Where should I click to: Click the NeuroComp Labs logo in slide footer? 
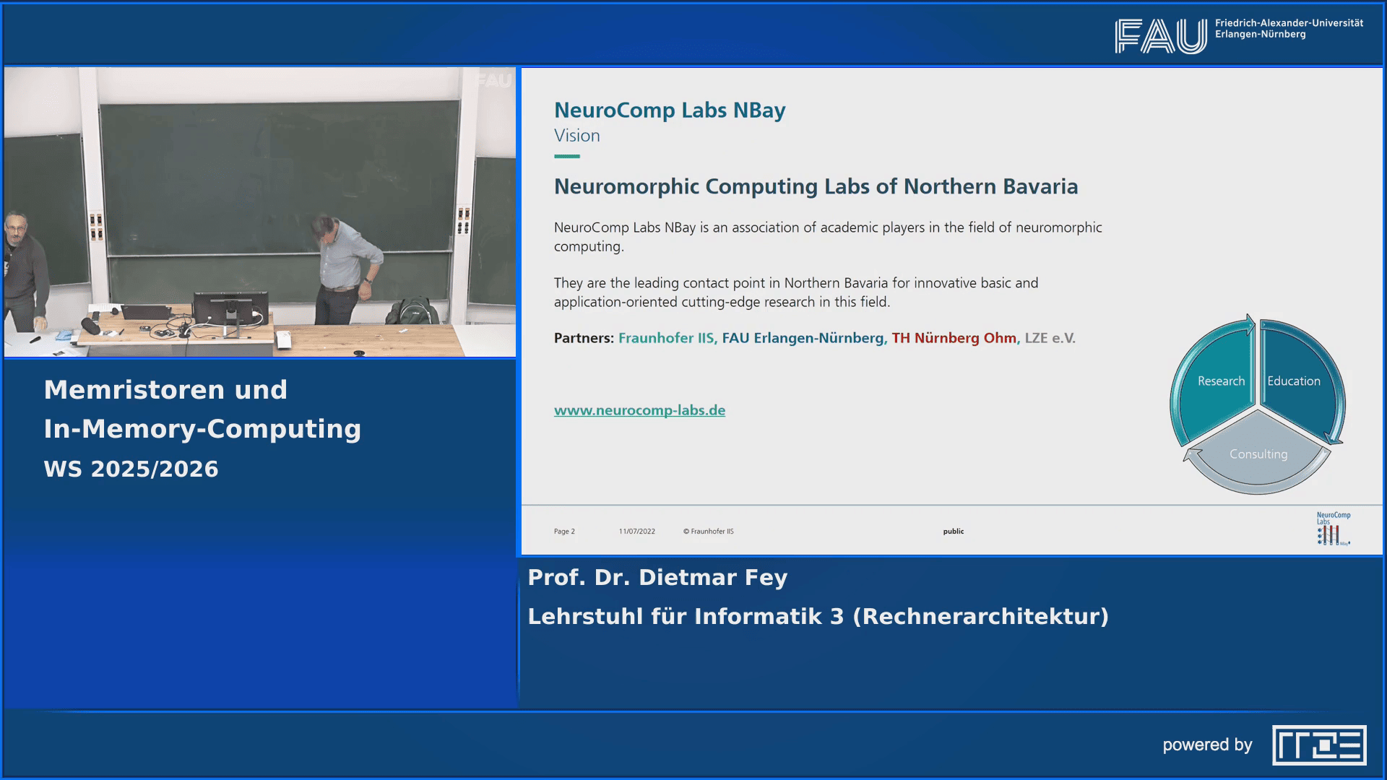pyautogui.click(x=1333, y=529)
